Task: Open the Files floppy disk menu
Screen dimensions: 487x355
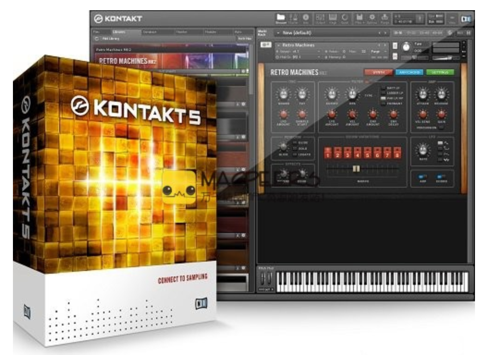Action: click(359, 18)
